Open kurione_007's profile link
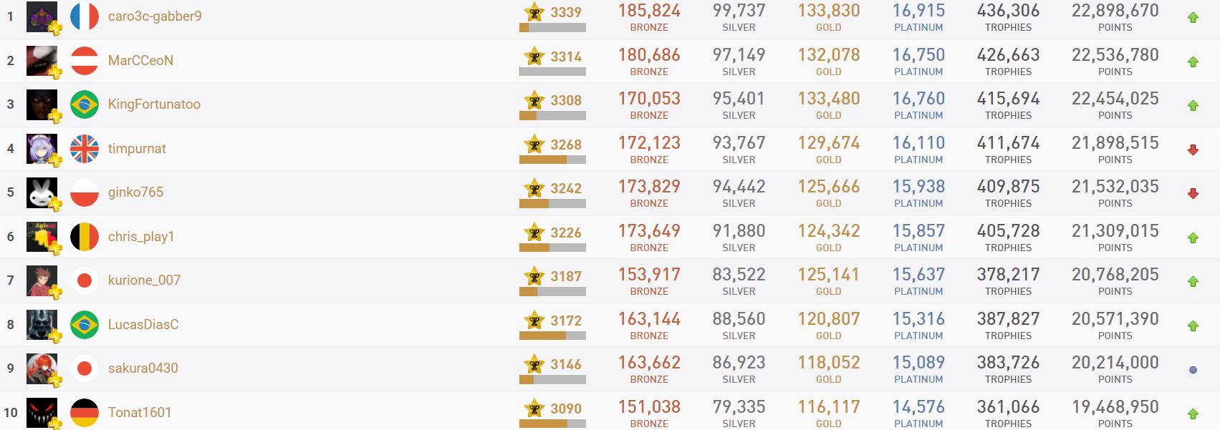1220x430 pixels. click(x=144, y=280)
